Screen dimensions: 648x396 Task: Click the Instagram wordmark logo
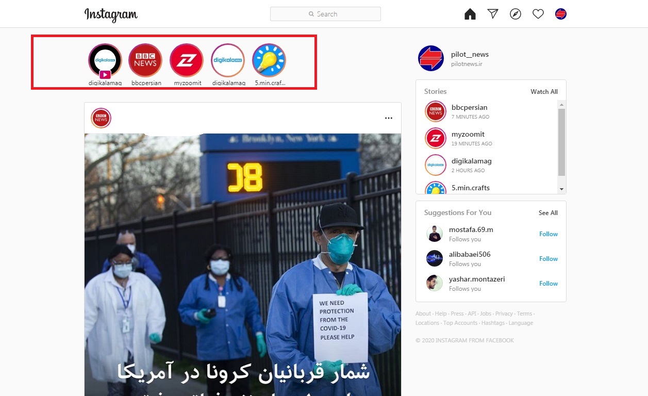pos(111,14)
